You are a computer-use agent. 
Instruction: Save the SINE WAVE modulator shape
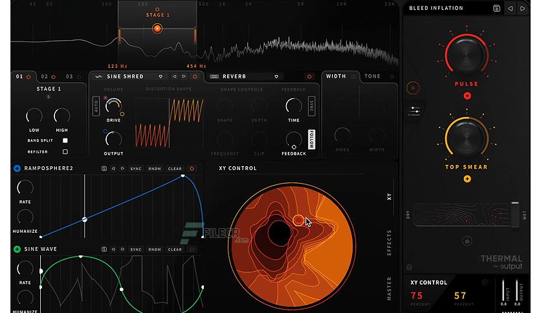click(x=104, y=249)
